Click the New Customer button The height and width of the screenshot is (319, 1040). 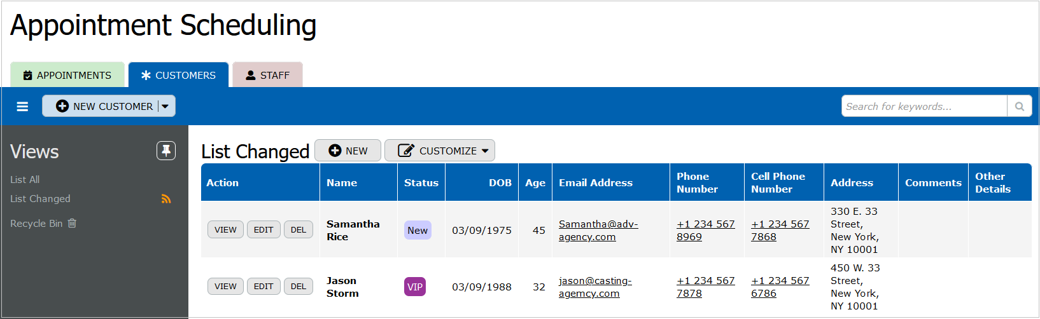(104, 107)
